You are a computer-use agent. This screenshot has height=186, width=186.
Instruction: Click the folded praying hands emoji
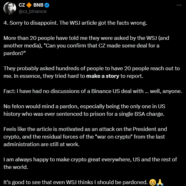tap(160, 182)
